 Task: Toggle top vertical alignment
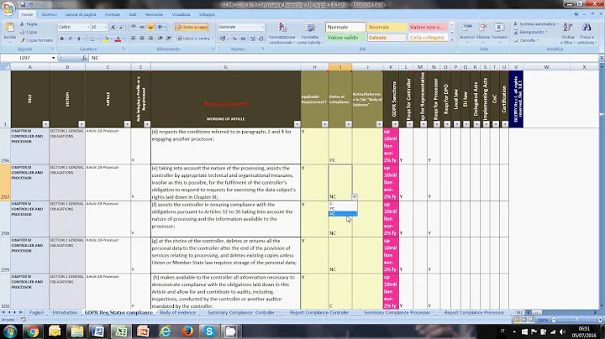click(134, 27)
